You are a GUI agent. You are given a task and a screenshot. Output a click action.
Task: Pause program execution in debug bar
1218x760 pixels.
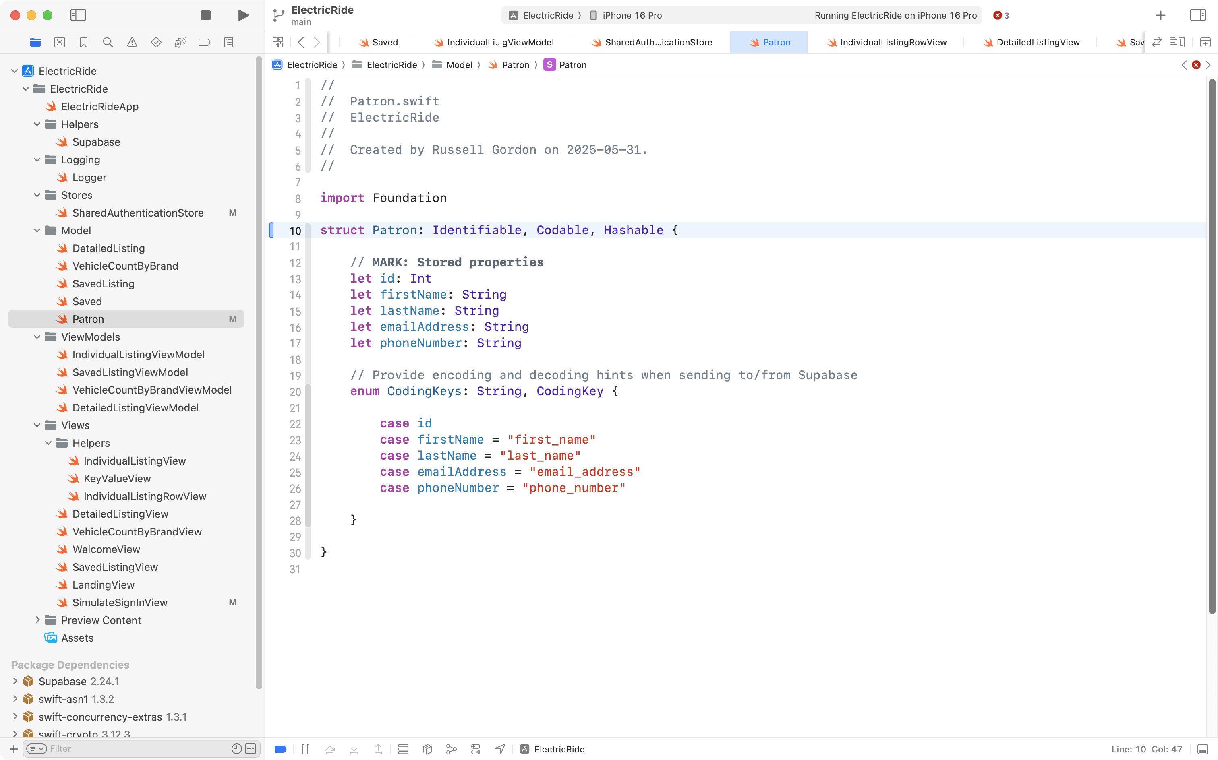tap(305, 749)
